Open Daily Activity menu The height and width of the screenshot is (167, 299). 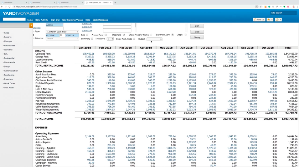click(x=42, y=20)
